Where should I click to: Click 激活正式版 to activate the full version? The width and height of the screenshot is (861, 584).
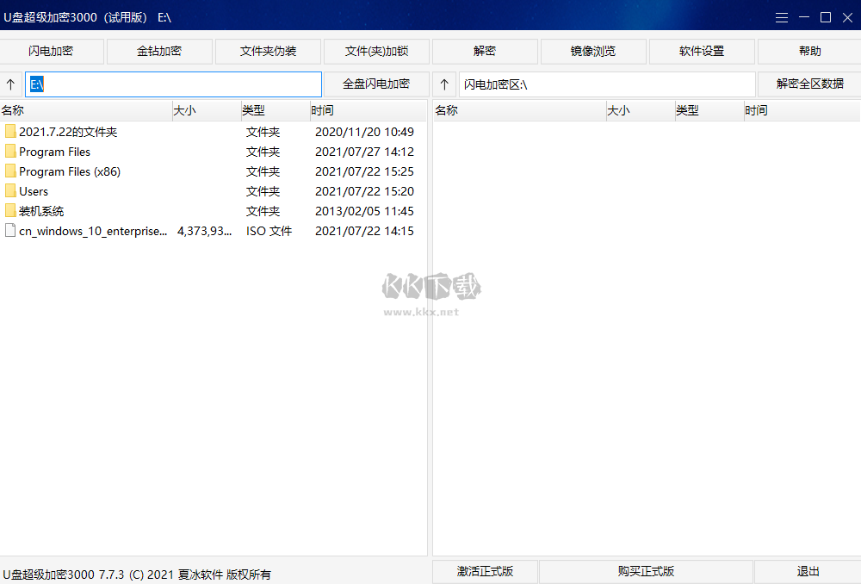coord(485,571)
